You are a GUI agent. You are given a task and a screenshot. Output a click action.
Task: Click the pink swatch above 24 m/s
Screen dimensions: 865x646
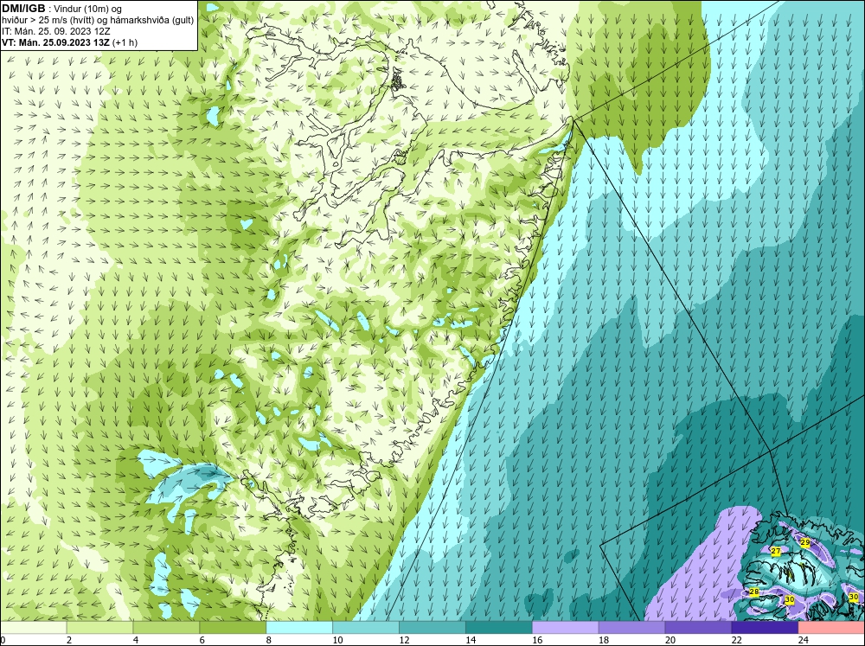[x=831, y=628]
